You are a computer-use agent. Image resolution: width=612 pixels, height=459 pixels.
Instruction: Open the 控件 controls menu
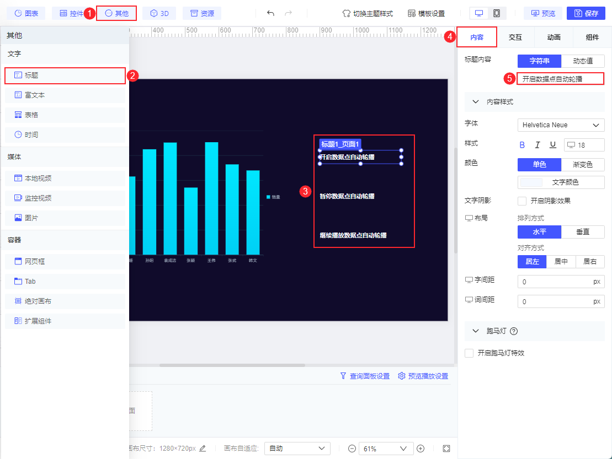(71, 13)
